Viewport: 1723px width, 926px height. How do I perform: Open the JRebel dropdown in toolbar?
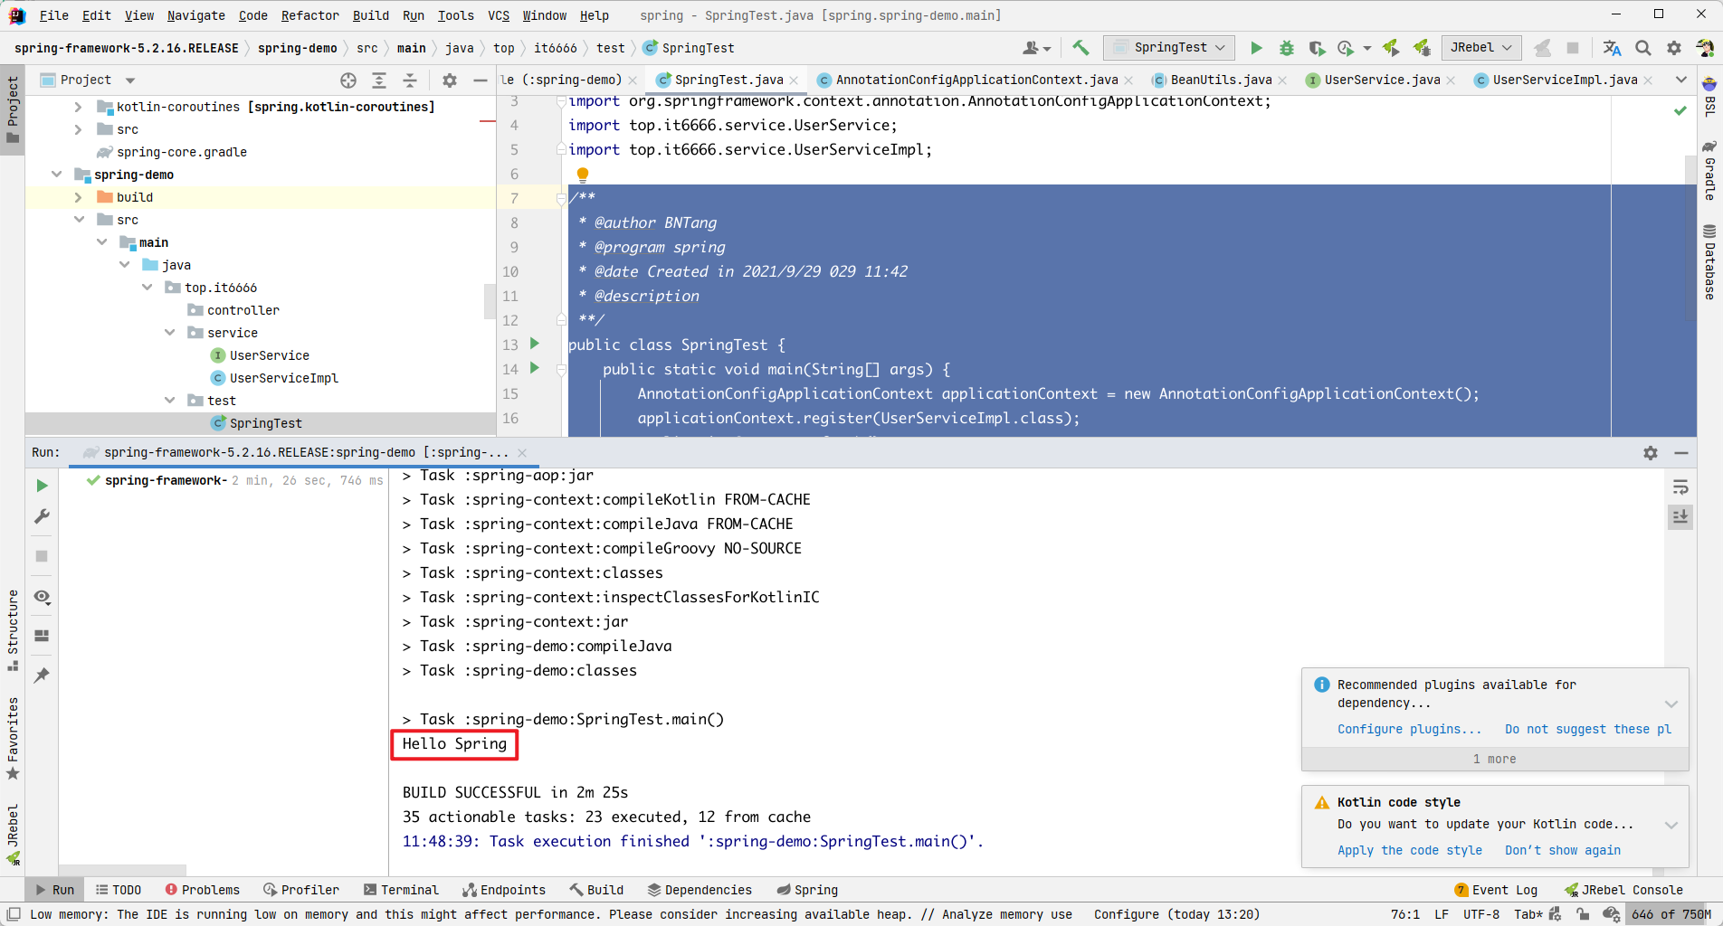(x=1481, y=48)
